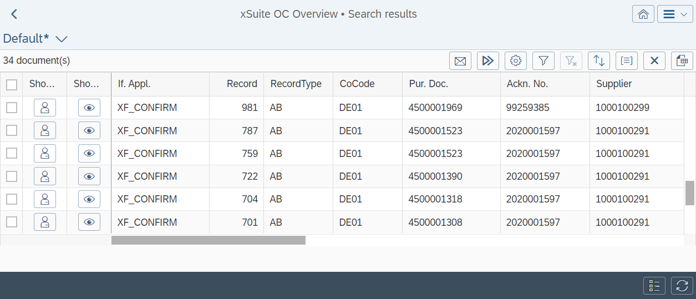
Task: Click the filter funnel icon
Action: (x=543, y=61)
